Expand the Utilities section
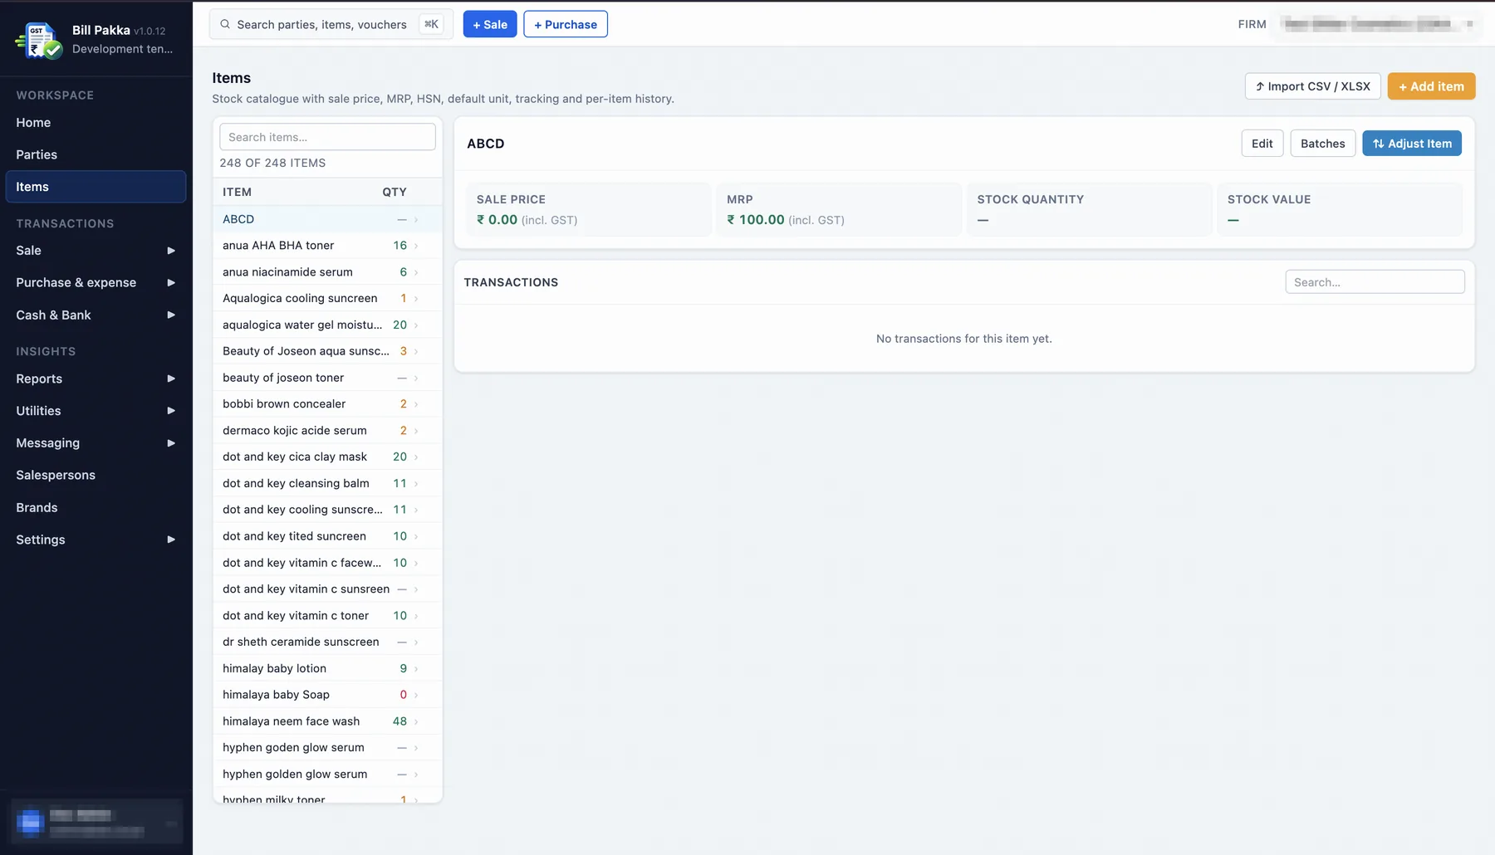1495x855 pixels. click(x=96, y=411)
